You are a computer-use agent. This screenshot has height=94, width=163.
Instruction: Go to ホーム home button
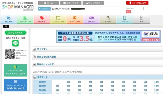click(x=48, y=3)
